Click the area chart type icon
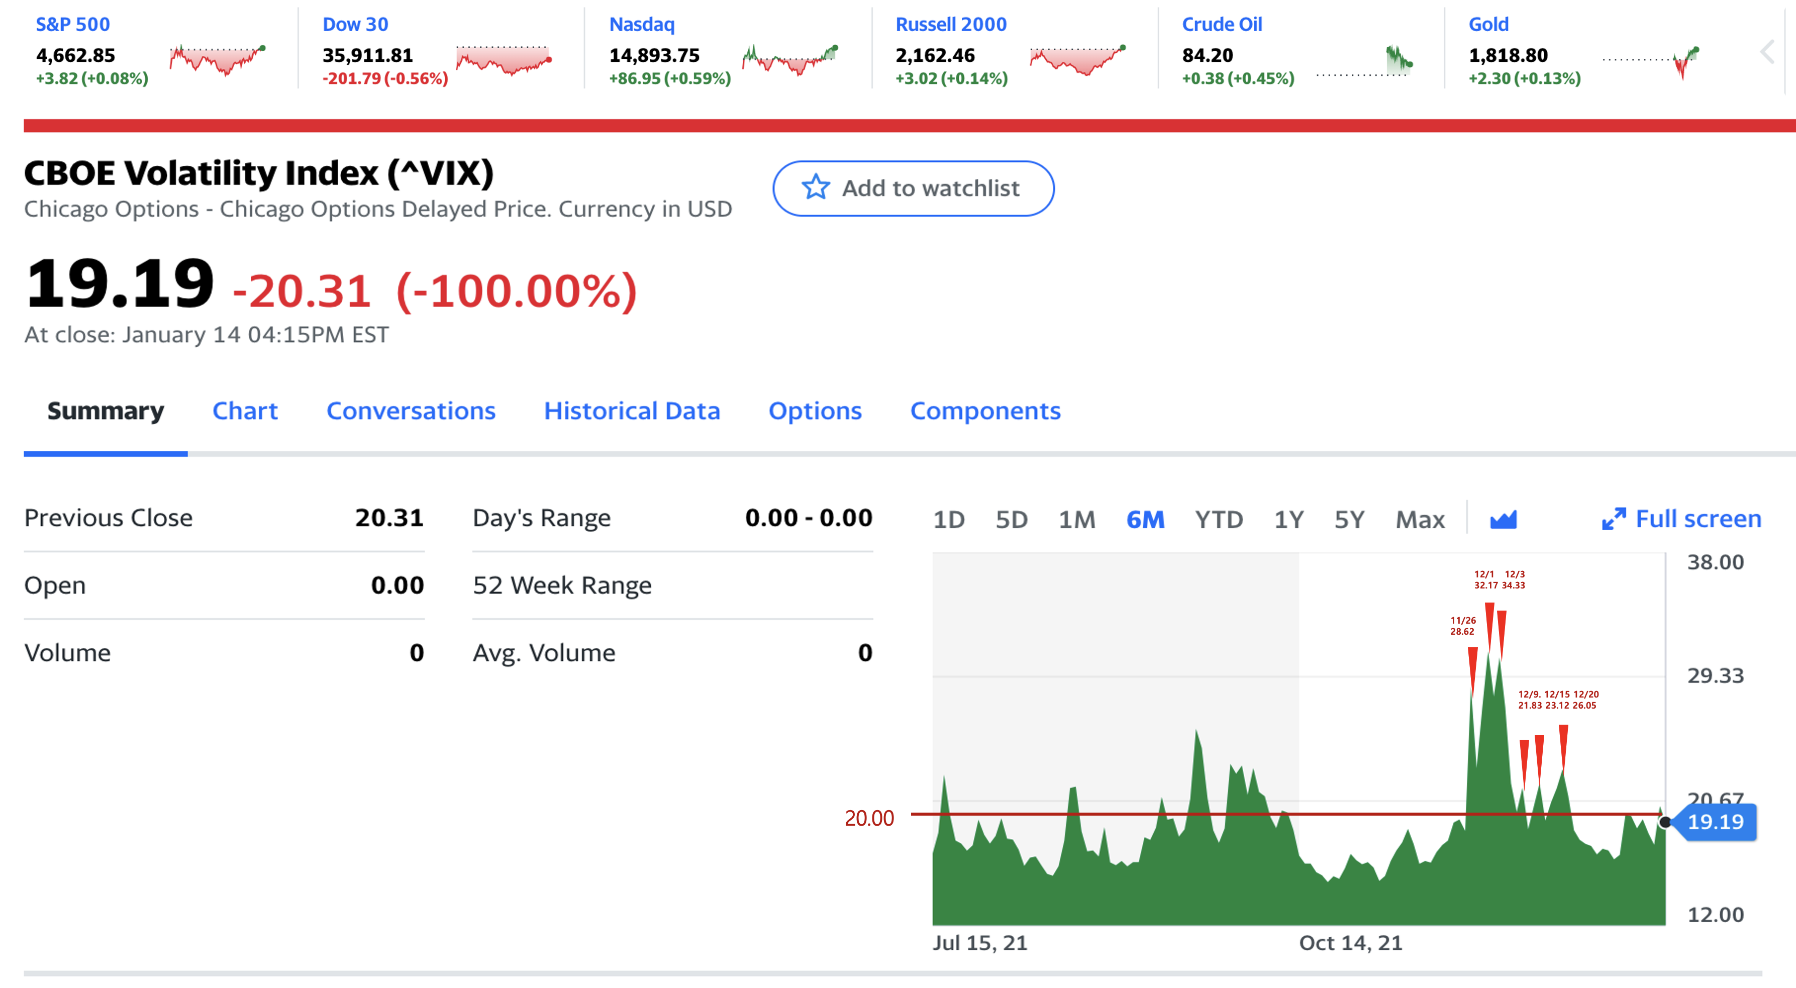Viewport: 1796px width, 988px height. click(x=1503, y=520)
